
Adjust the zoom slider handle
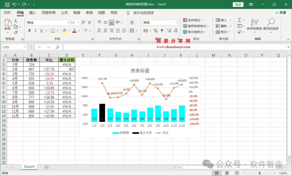tap(260, 173)
